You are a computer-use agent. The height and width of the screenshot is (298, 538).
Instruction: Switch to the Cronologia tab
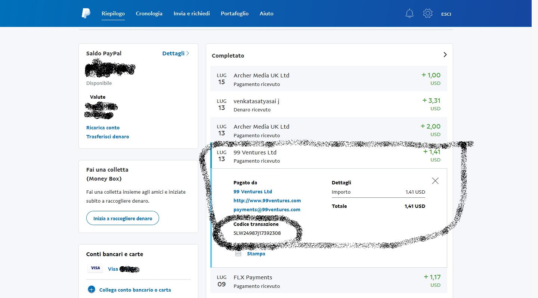[x=149, y=13]
